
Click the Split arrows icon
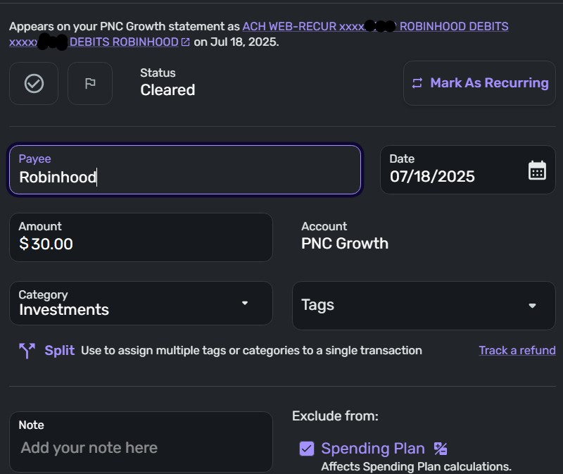click(x=27, y=350)
